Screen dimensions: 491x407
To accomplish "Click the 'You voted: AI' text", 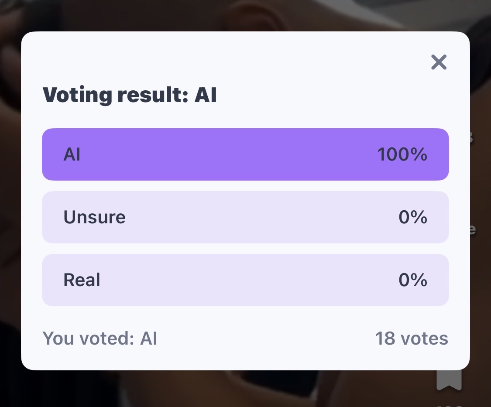I will pyautogui.click(x=100, y=339).
